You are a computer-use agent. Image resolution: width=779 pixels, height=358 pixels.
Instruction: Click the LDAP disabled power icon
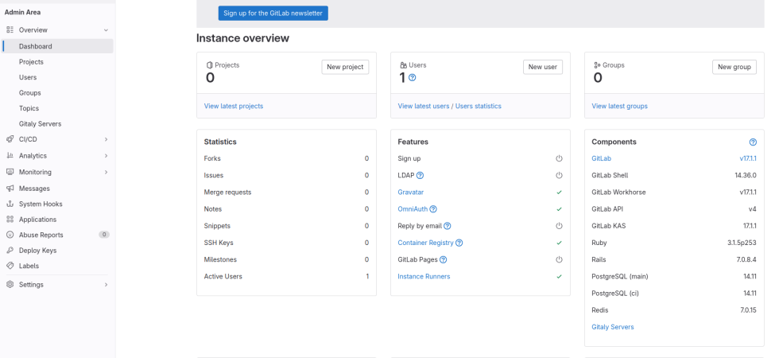[559, 175]
